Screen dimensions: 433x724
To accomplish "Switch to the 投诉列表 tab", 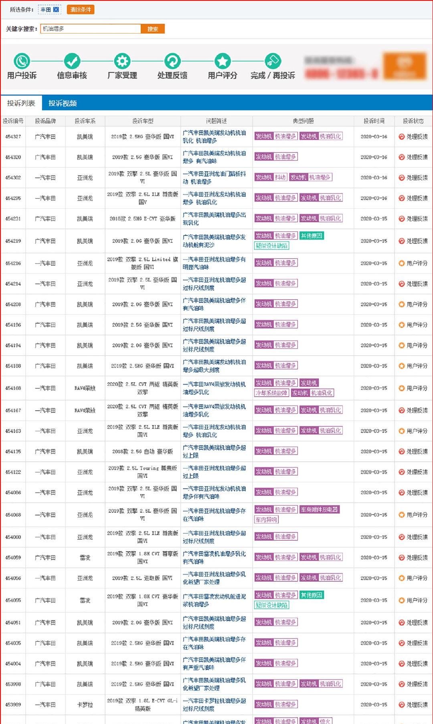I will (x=21, y=103).
